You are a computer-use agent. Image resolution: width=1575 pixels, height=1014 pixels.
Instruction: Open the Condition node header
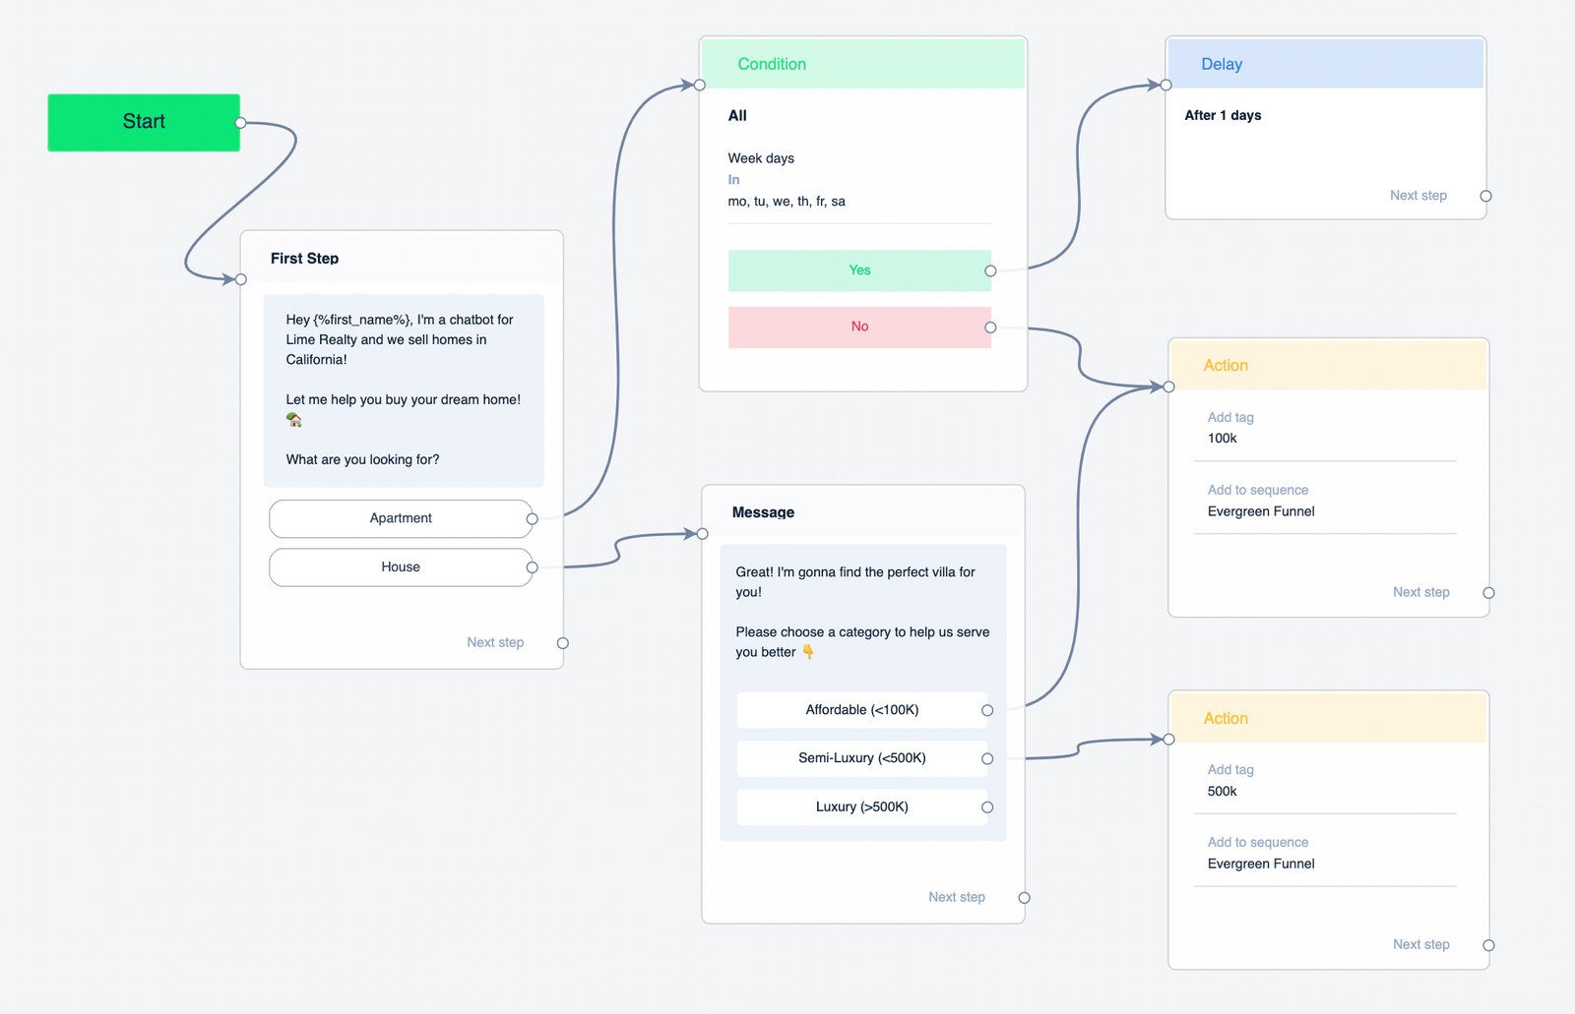[x=862, y=64]
